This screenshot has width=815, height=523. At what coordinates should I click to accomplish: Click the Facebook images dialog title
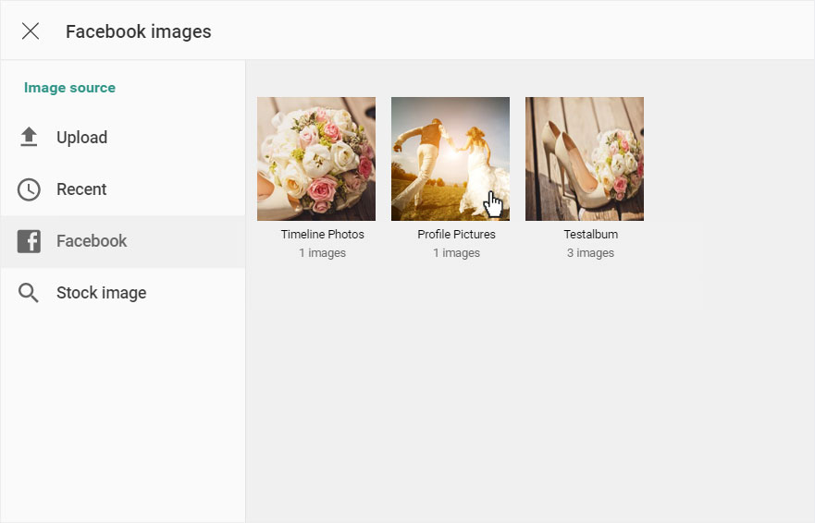tap(138, 31)
